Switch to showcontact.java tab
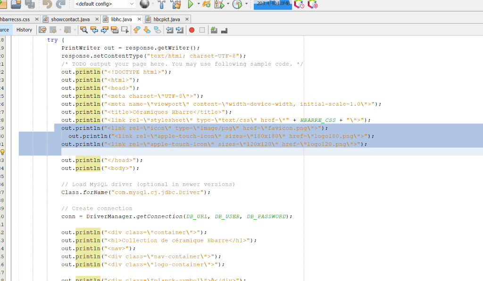The height and width of the screenshot is (281, 483). [x=70, y=19]
